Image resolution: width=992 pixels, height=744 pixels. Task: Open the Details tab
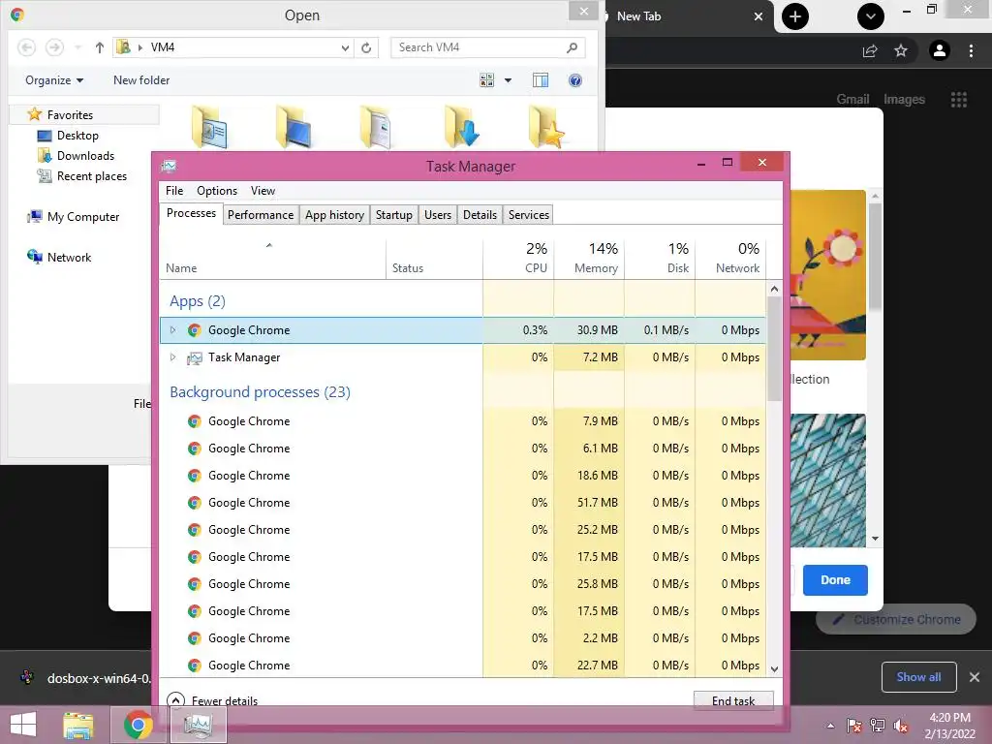point(480,215)
